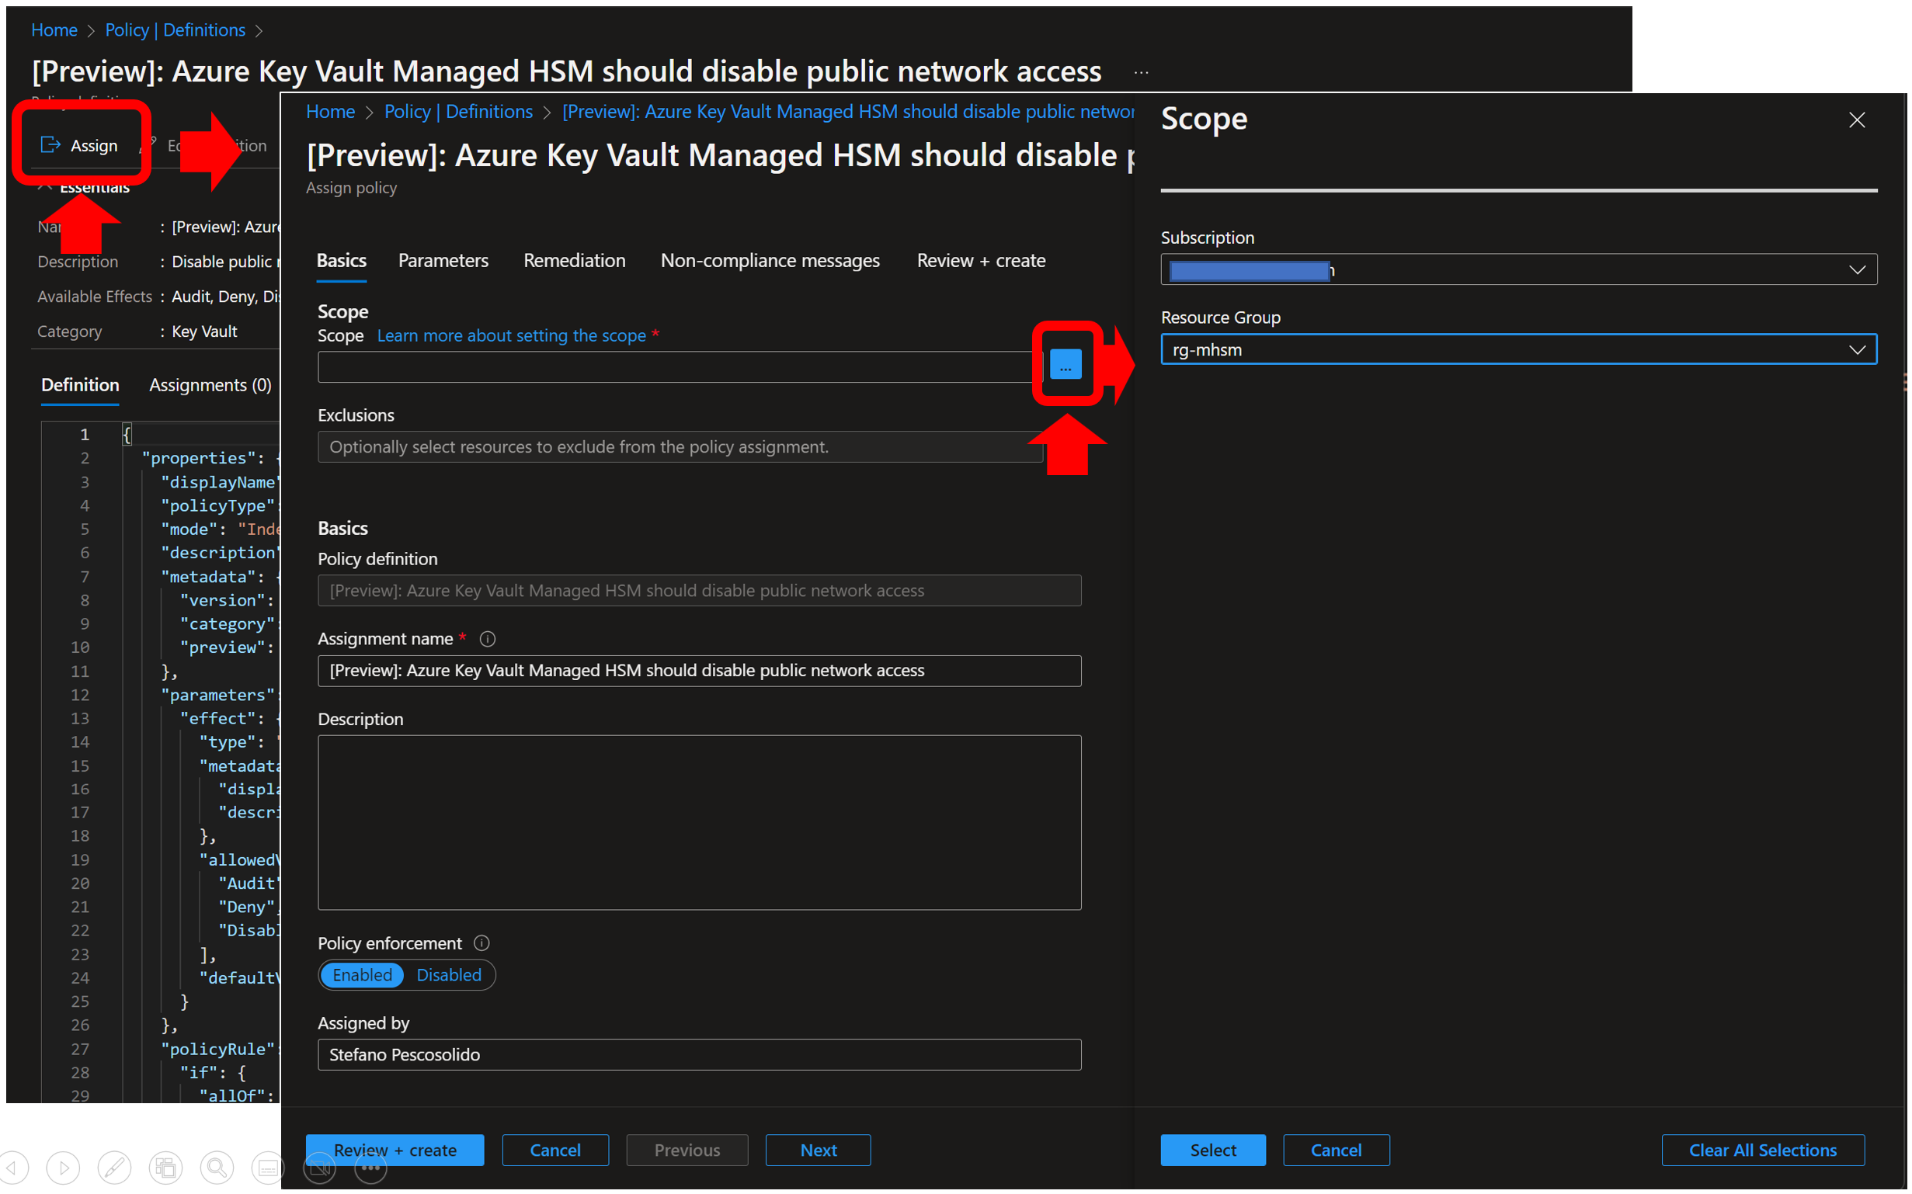Open the Remediation tab
The height and width of the screenshot is (1194, 1912).
(575, 261)
